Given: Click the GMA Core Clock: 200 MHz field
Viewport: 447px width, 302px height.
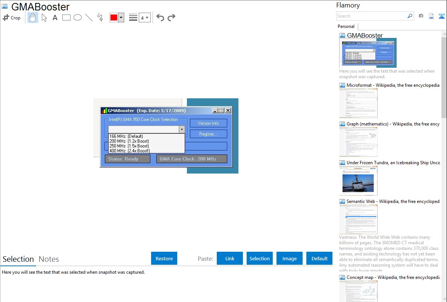Looking at the screenshot, I should click(x=191, y=159).
